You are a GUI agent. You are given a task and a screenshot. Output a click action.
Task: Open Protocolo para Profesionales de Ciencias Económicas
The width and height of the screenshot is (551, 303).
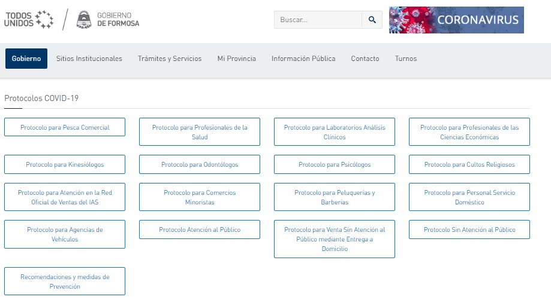pos(469,131)
